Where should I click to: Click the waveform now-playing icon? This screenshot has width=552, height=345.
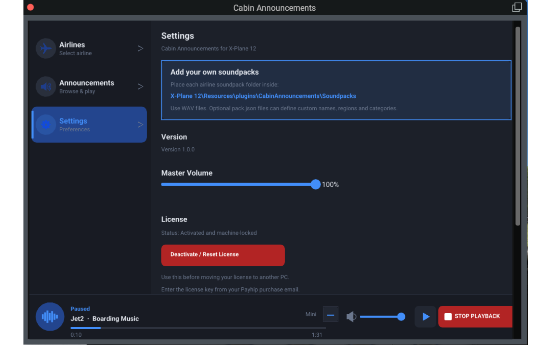[50, 316]
